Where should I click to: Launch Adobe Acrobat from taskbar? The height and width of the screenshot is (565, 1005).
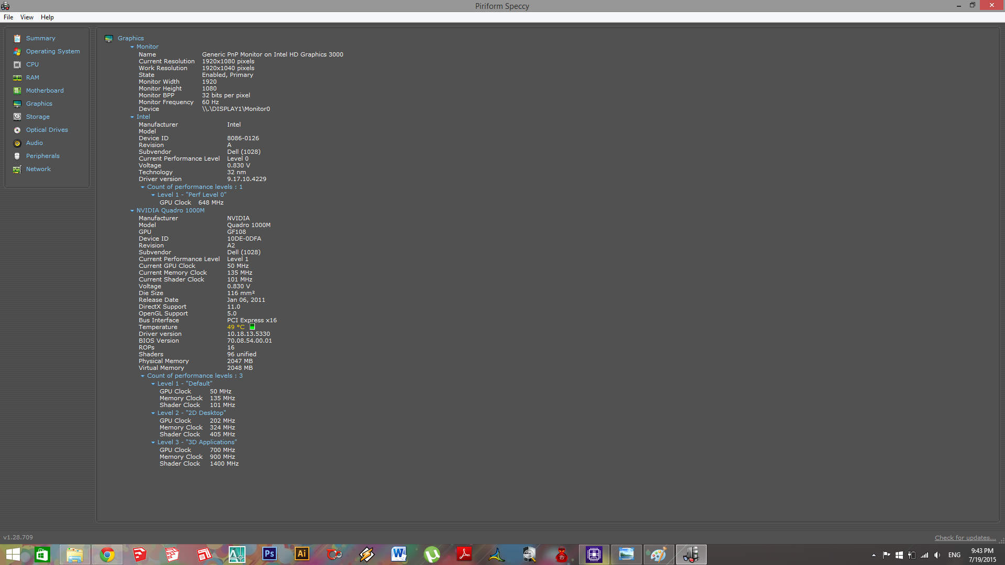[464, 554]
